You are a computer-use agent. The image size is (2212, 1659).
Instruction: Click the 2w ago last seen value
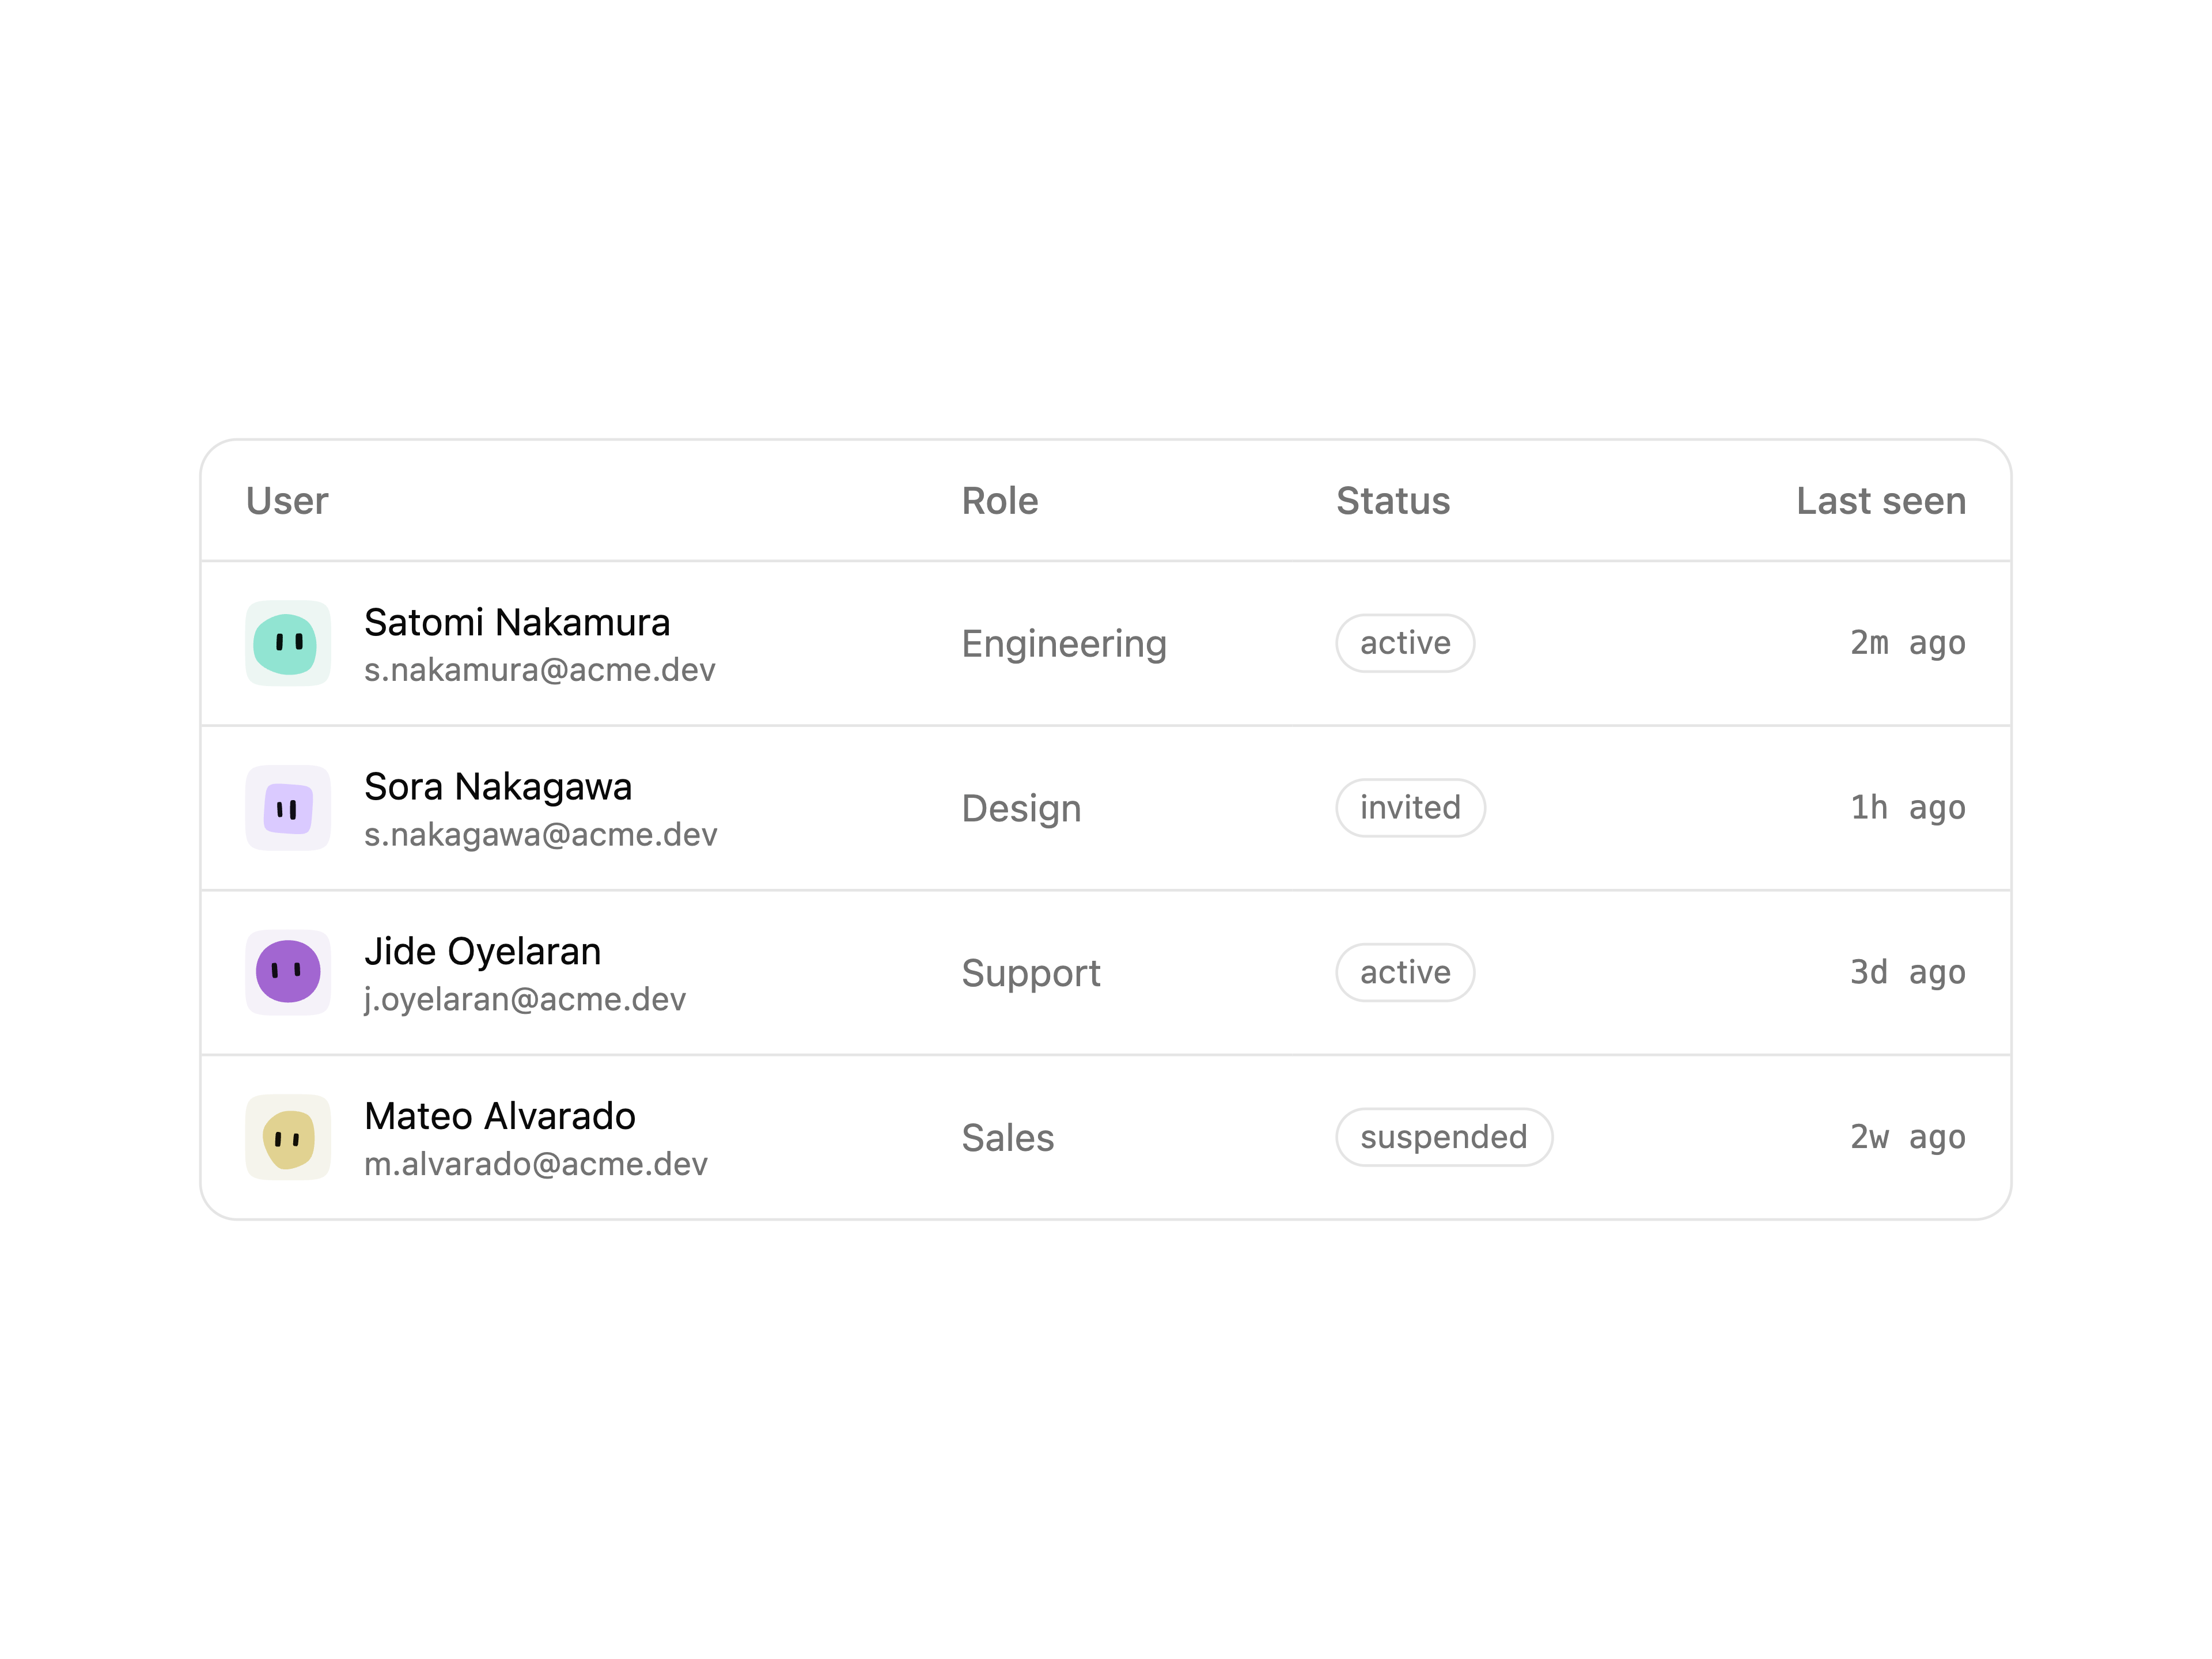[x=1908, y=1137]
